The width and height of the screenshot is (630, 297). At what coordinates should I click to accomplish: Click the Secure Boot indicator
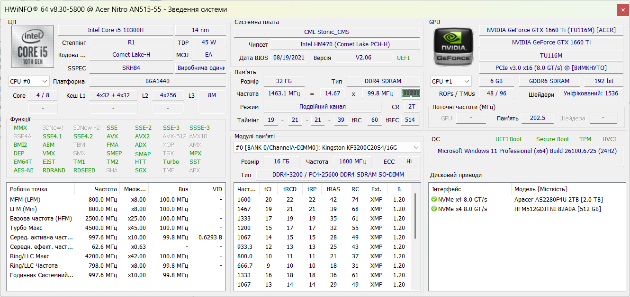pos(552,139)
